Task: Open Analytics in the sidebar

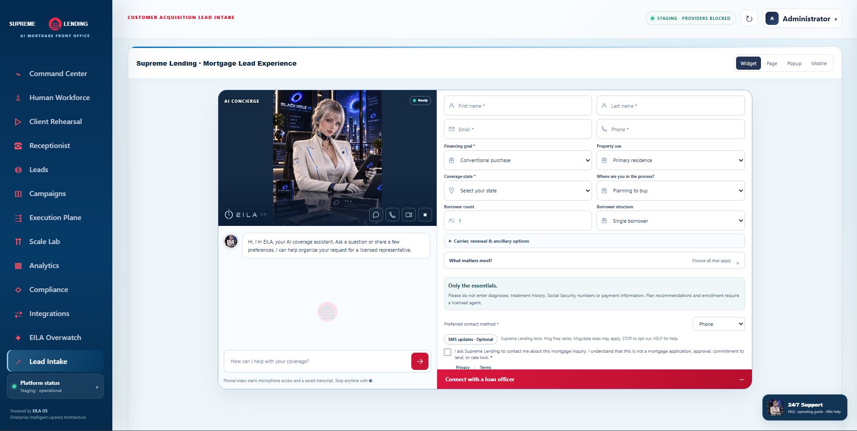Action: [x=55, y=265]
